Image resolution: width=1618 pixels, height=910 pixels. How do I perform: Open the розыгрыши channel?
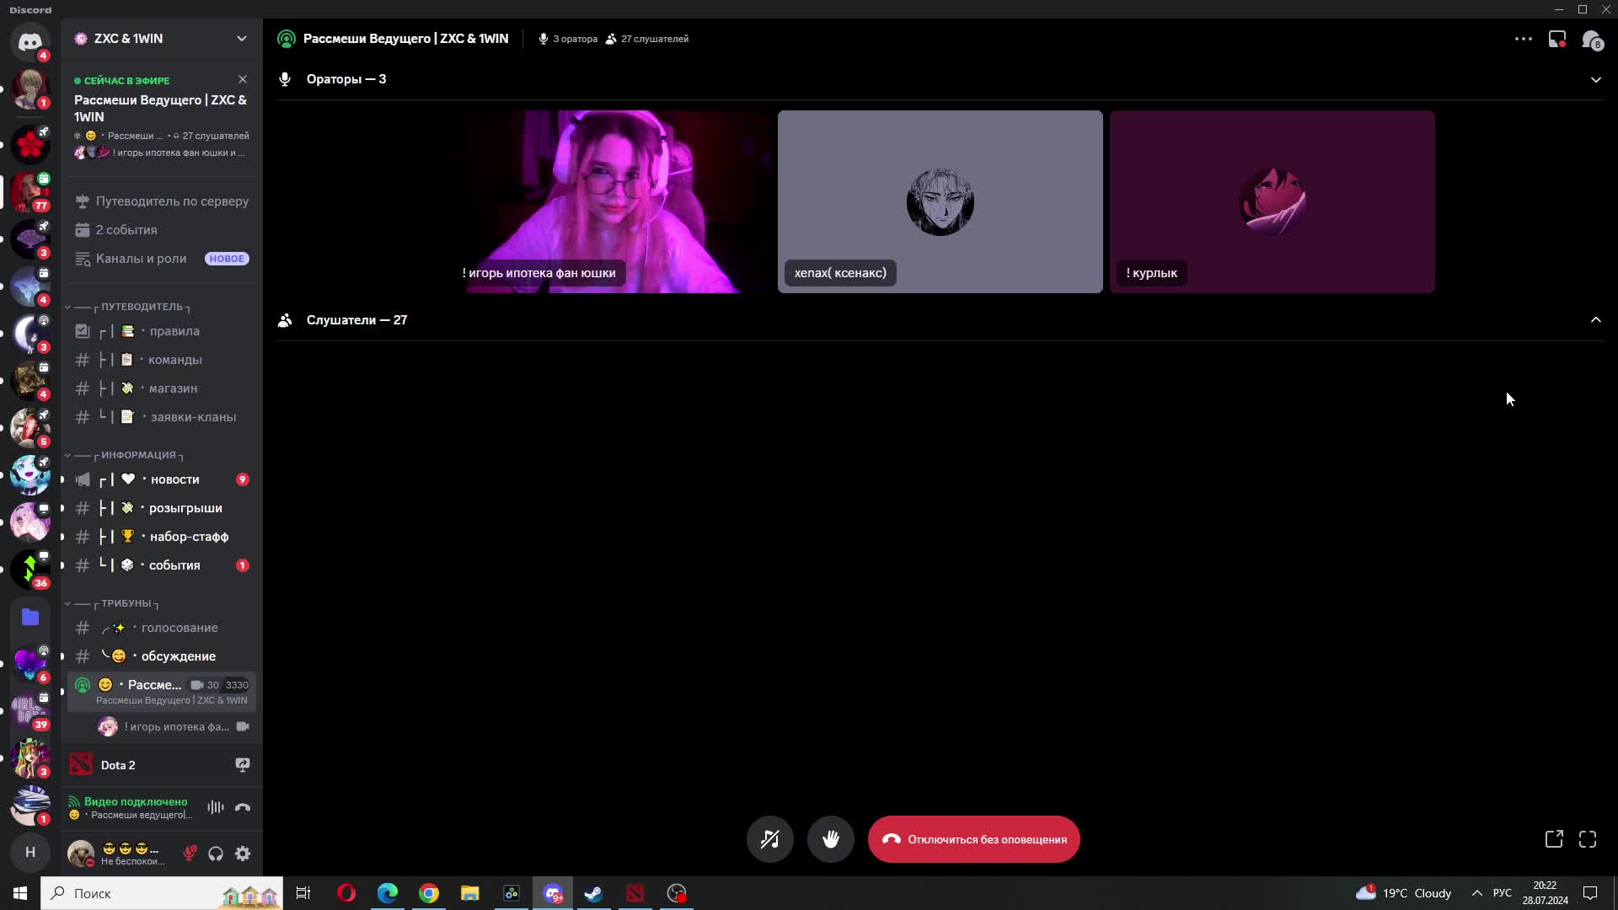pyautogui.click(x=162, y=508)
